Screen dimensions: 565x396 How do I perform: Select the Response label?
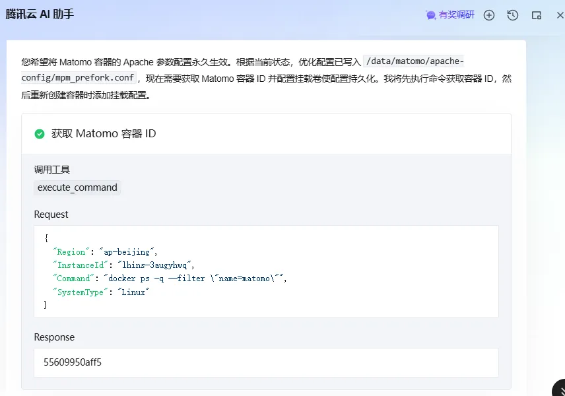coord(54,337)
